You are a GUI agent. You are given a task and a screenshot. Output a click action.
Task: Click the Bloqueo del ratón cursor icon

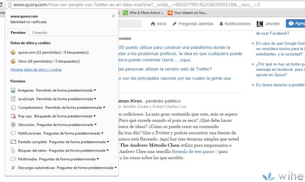[x=13, y=150]
